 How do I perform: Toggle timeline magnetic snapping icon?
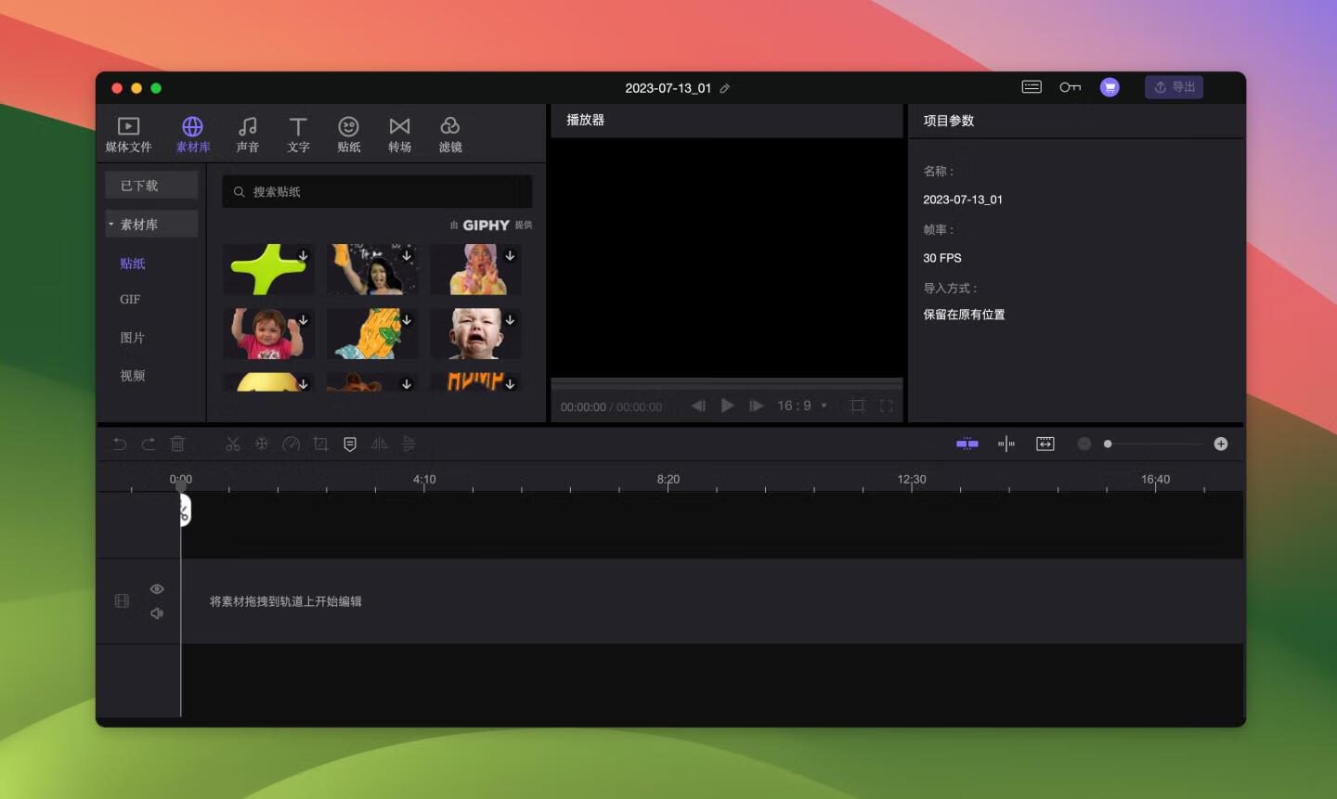tap(967, 445)
